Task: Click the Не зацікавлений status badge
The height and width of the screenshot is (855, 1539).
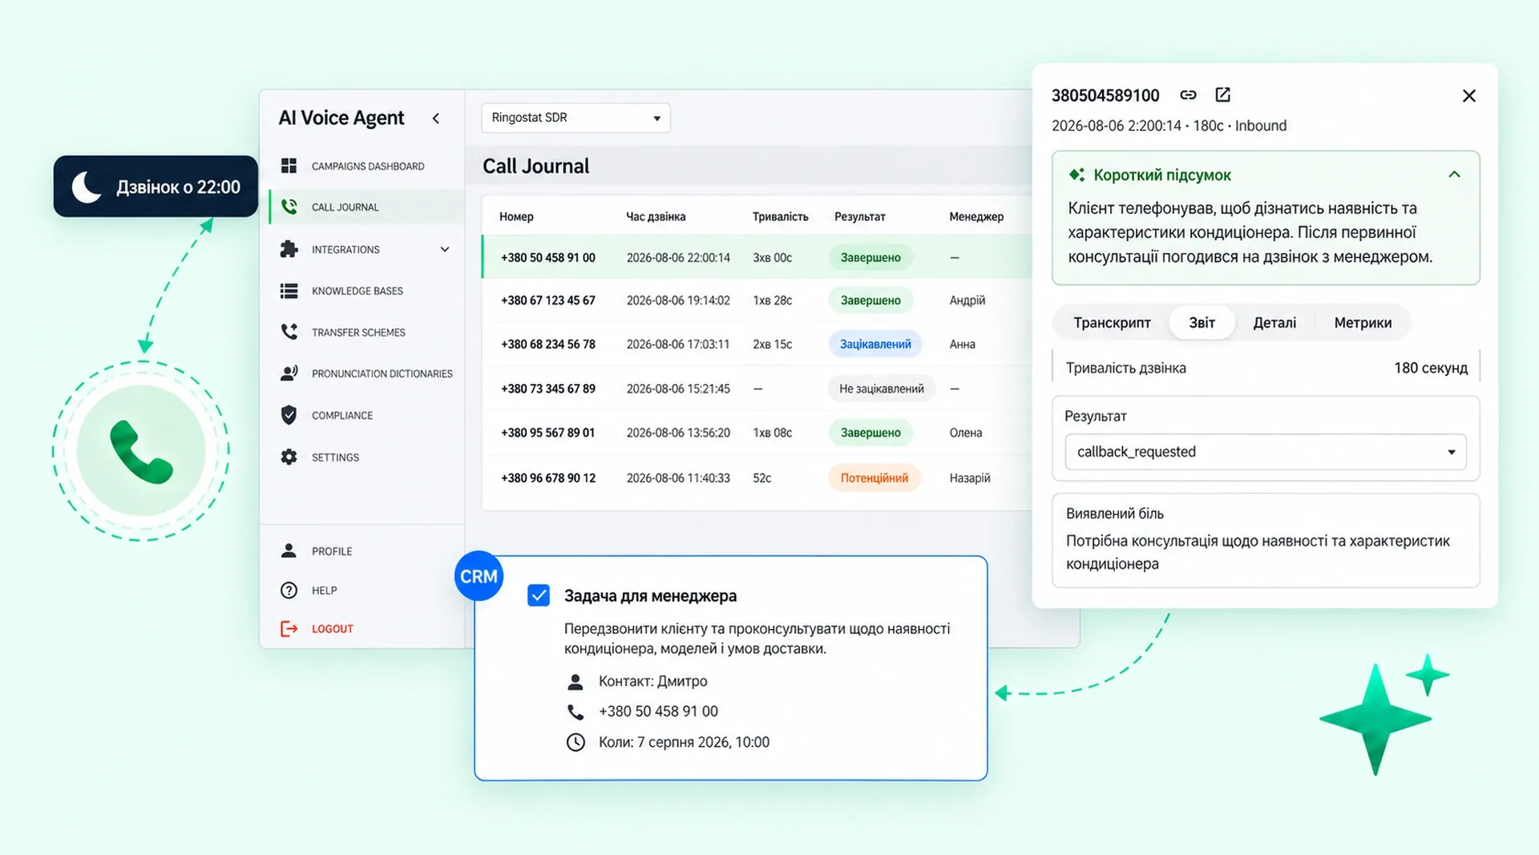Action: (881, 389)
